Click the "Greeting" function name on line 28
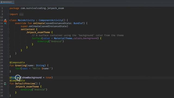Screen dimensions: 174x98 tap(21, 66)
